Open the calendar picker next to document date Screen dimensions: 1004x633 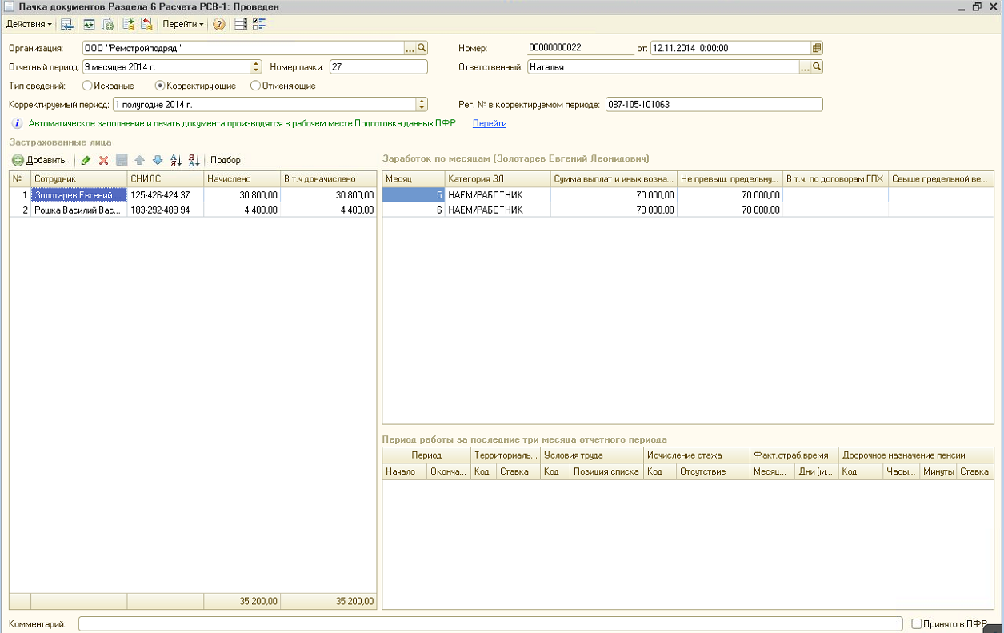click(816, 48)
